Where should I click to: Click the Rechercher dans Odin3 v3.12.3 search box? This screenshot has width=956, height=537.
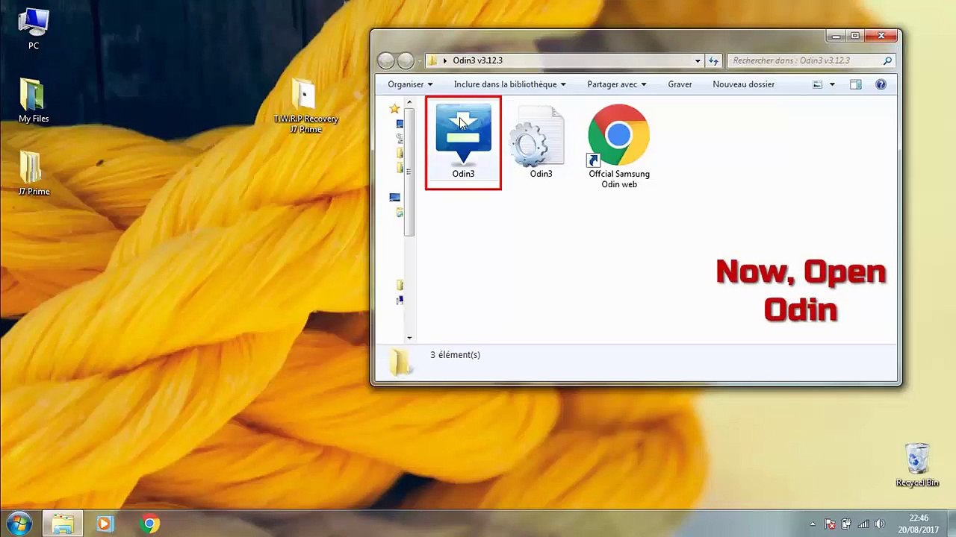(x=811, y=60)
